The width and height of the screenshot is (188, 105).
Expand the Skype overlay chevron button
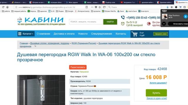tap(164, 24)
